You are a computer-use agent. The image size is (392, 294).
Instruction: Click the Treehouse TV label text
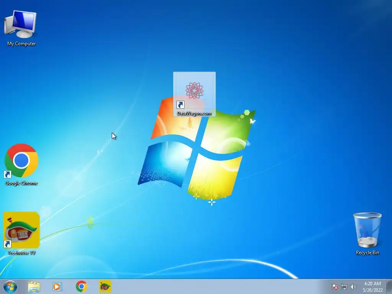pos(21,253)
